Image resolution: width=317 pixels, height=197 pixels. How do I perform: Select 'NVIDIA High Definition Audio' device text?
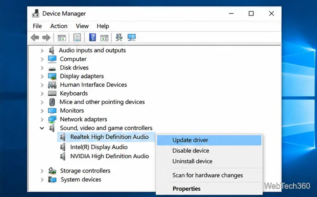(x=110, y=156)
